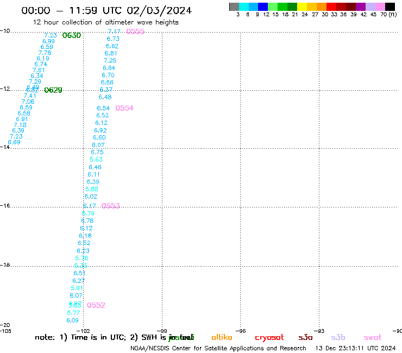Click the wave height value 6.91
The height and width of the screenshot is (353, 402).
22,119
